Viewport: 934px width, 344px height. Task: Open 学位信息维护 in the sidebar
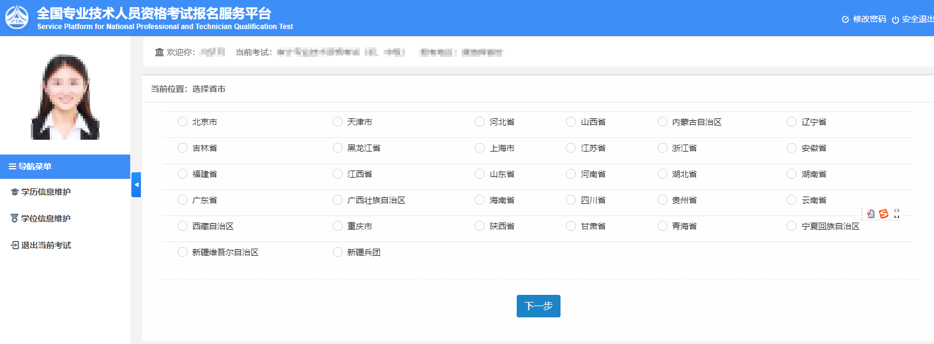point(46,218)
